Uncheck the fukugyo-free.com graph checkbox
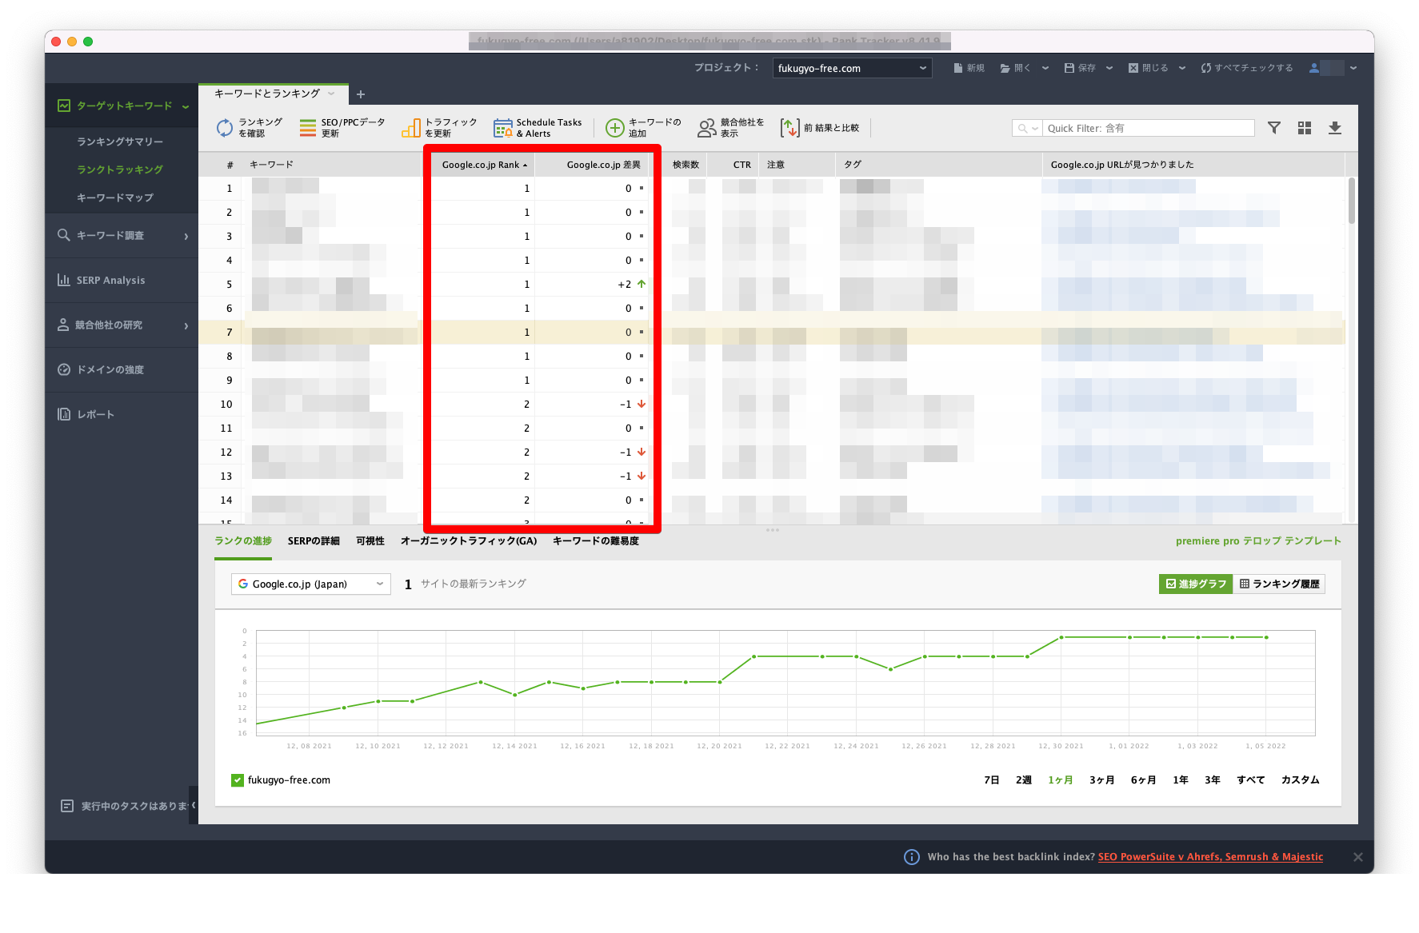 click(238, 780)
